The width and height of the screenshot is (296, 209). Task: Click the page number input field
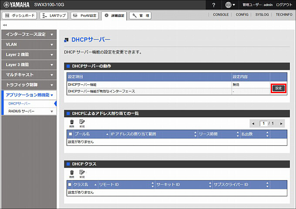pos(263,124)
